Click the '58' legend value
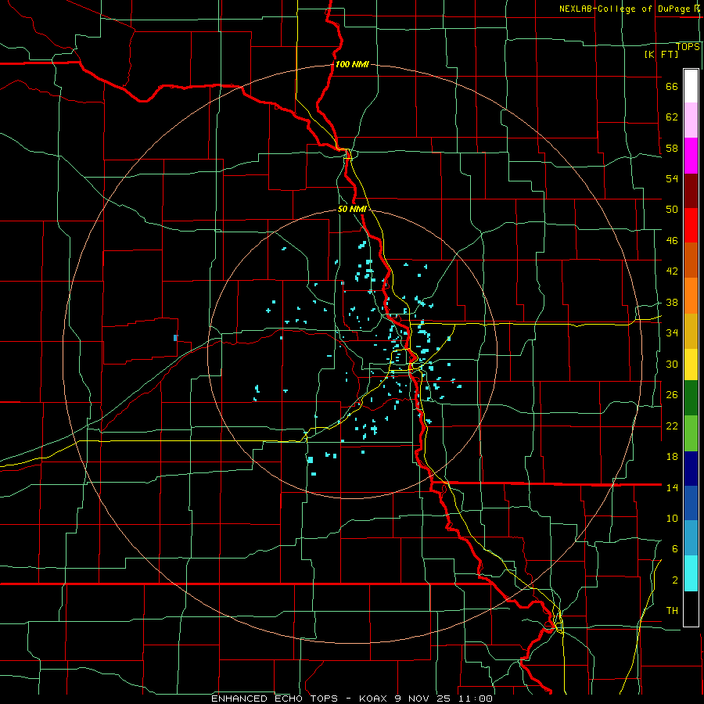The image size is (704, 704). pos(672,148)
